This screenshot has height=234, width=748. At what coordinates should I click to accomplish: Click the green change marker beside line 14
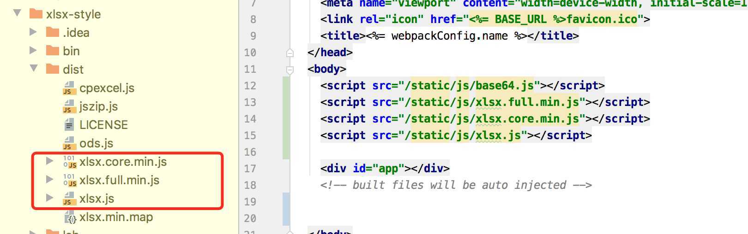(286, 119)
